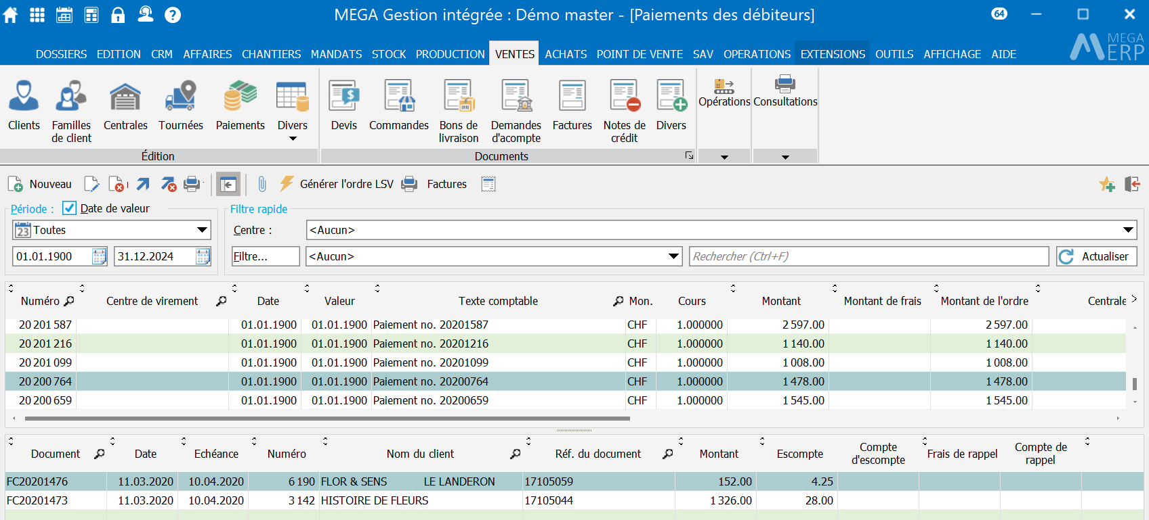Click the notepad icon after Factures

(488, 184)
